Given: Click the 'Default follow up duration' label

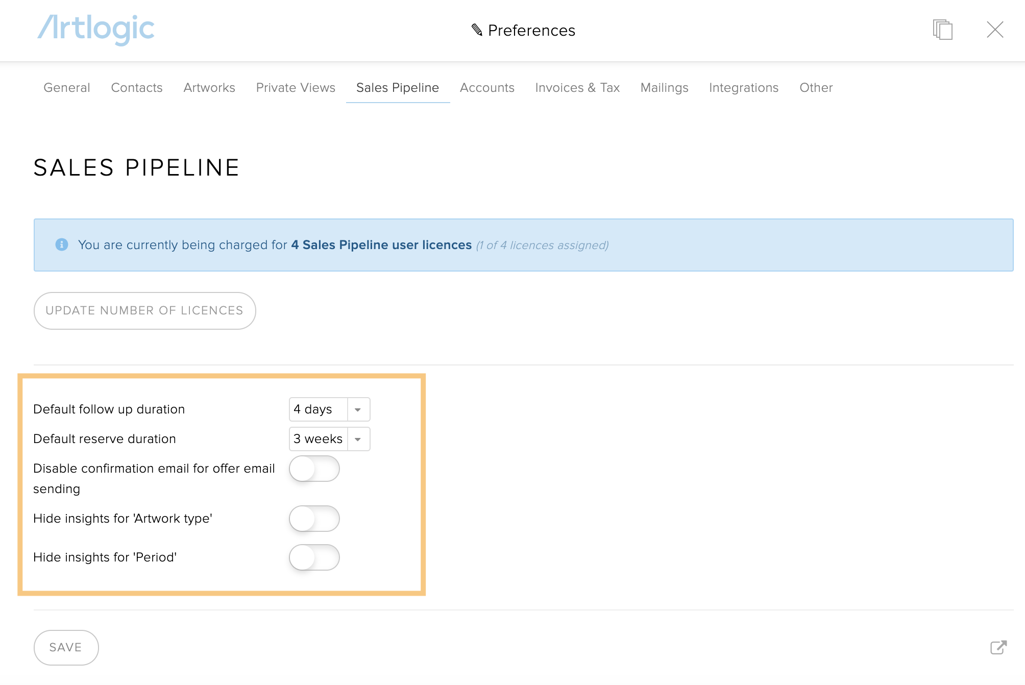Looking at the screenshot, I should click(x=109, y=409).
